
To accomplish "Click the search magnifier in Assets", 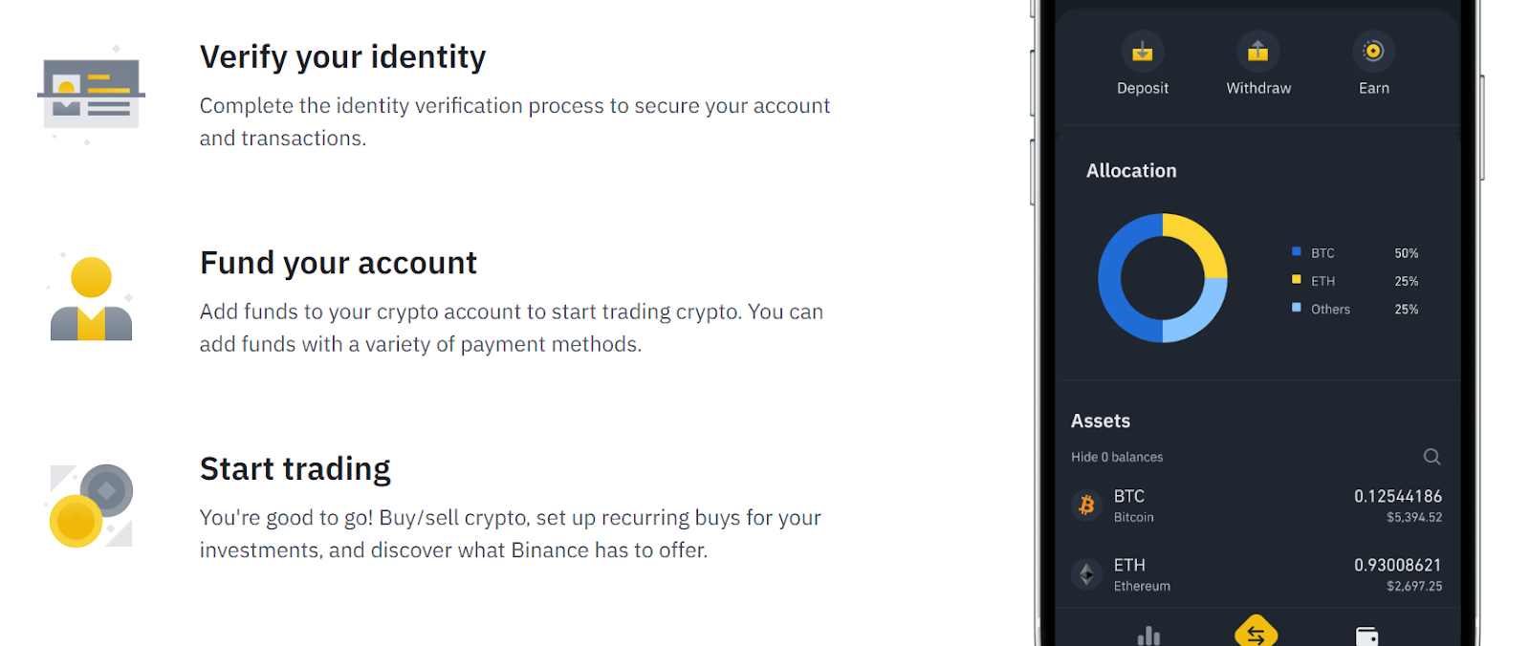I will point(1432,457).
